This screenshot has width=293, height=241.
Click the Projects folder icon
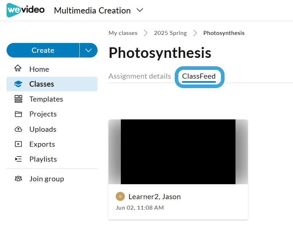[18, 114]
